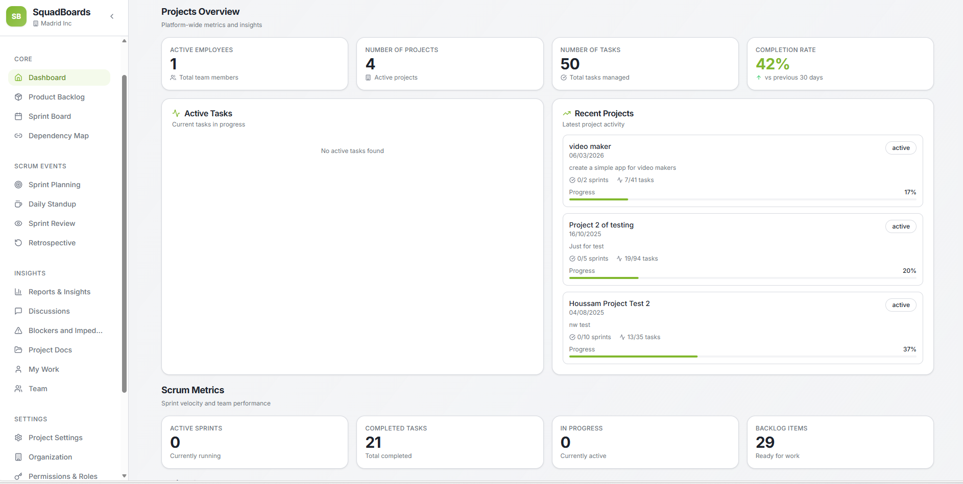Collapse the sidebar with the chevron arrow
This screenshot has height=484, width=963.
(x=112, y=16)
